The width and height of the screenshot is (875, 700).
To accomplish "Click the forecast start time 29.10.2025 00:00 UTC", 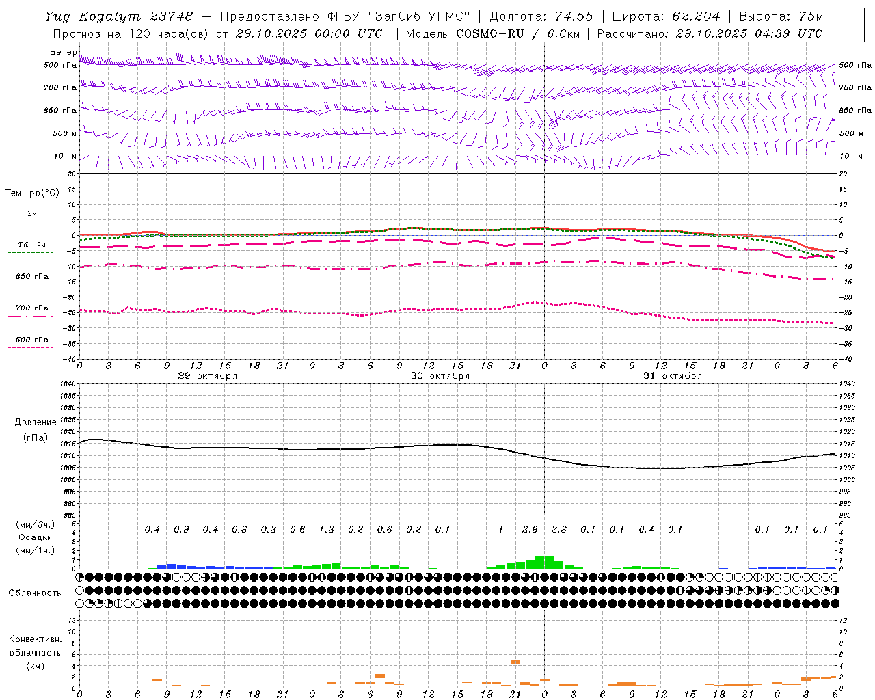I will click(x=309, y=33).
